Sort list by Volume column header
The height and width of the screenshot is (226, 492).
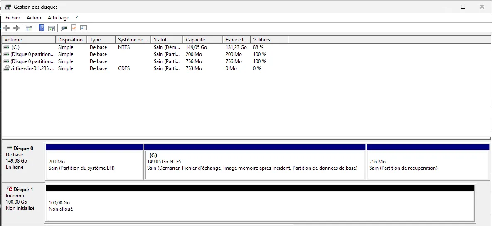coord(28,40)
